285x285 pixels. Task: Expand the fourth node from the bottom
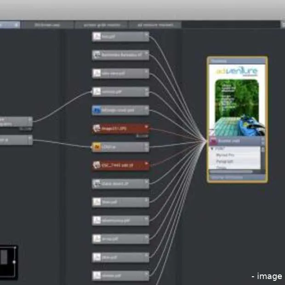147,218
